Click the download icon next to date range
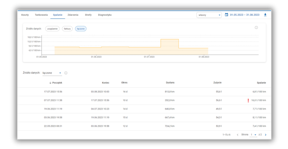This screenshot has height=149, width=288. (265, 15)
